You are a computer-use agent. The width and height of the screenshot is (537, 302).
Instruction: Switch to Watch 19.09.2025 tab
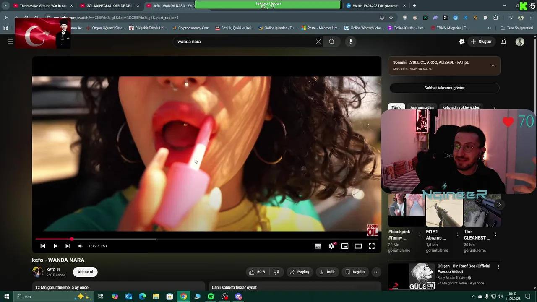coord(375,6)
